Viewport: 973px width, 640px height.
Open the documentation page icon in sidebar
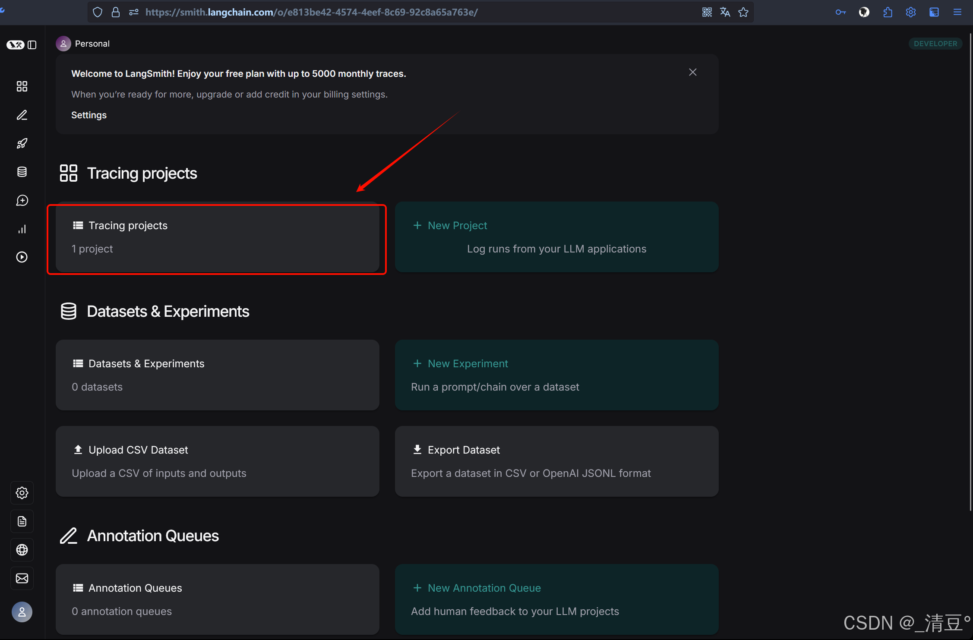(22, 521)
